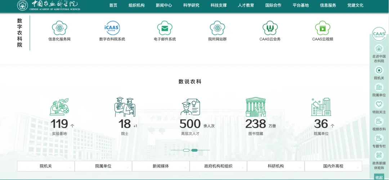Image resolution: width=389 pixels, height=180 pixels.
Task: Click the 院属单位 city buildings icon
Action: (321, 107)
